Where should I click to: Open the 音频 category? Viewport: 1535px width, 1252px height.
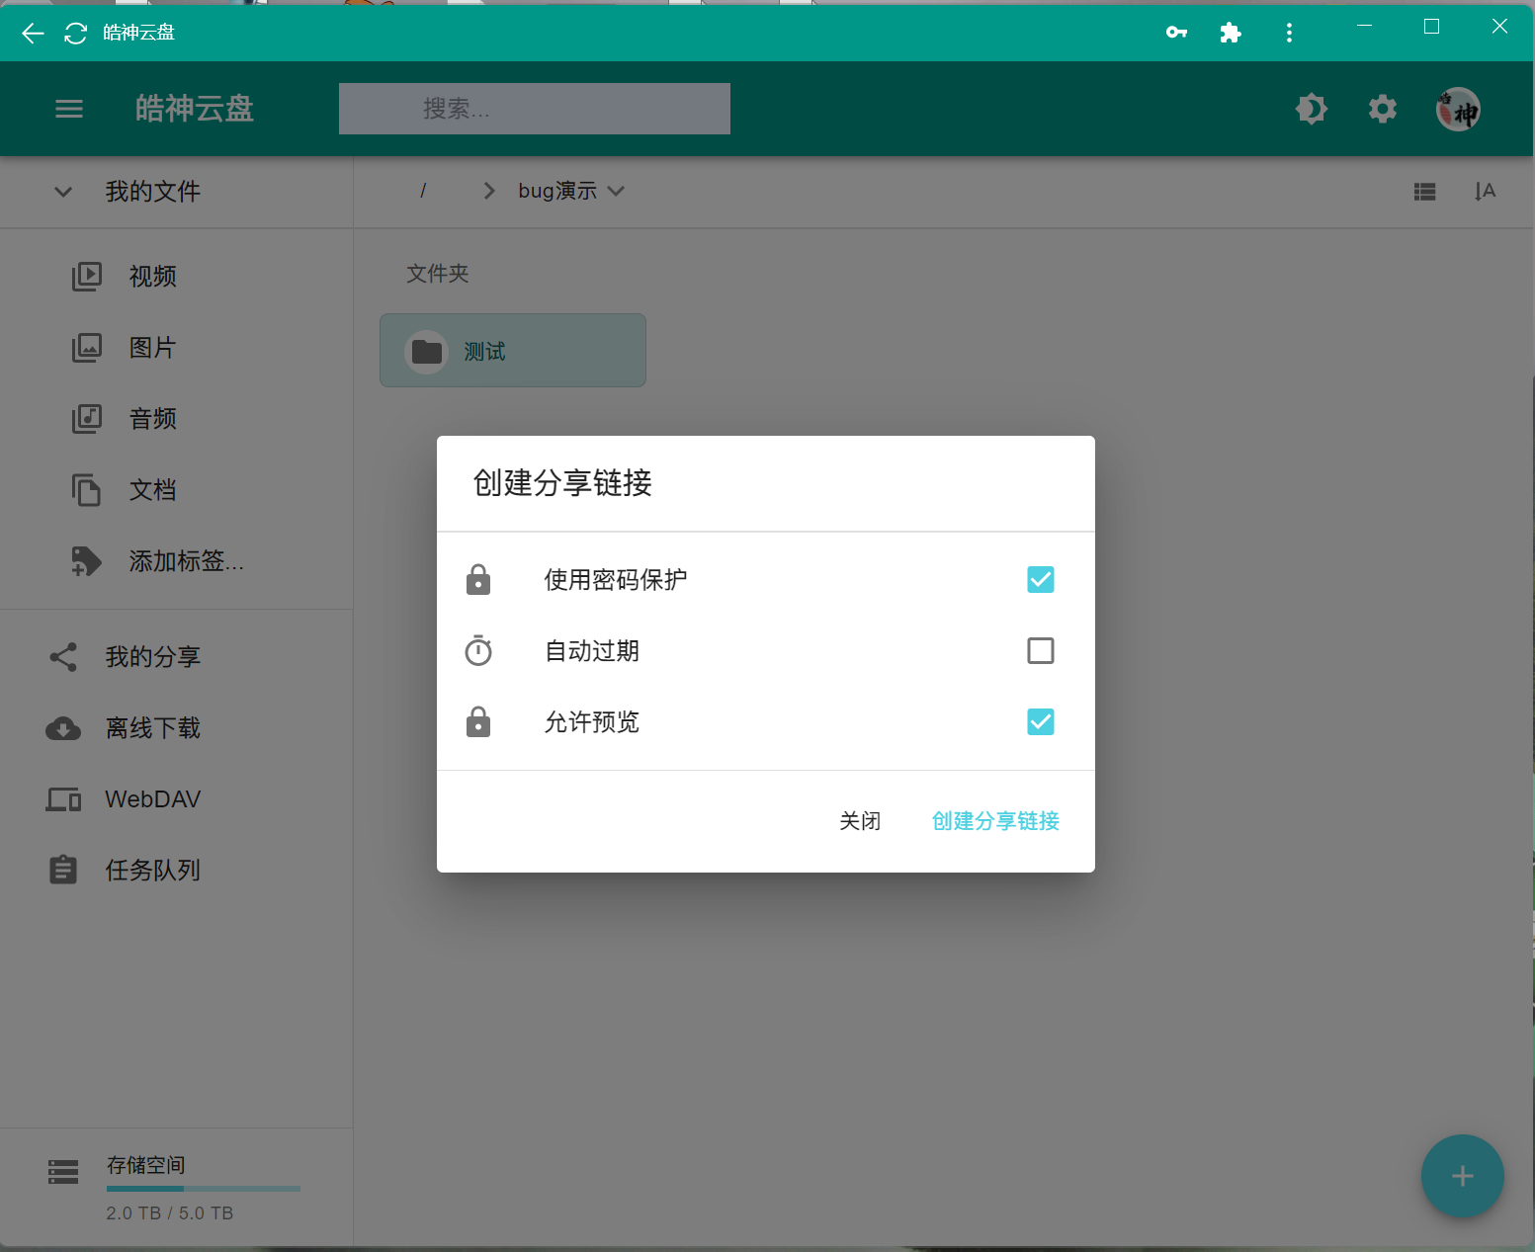click(176, 419)
